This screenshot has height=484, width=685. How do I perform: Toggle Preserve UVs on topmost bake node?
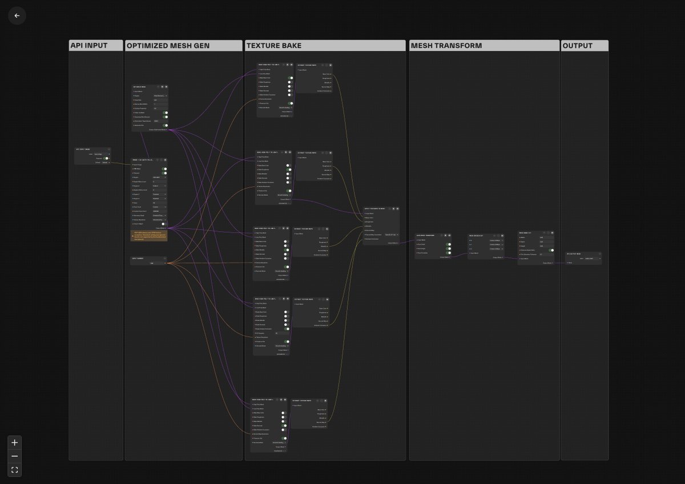[x=290, y=103]
